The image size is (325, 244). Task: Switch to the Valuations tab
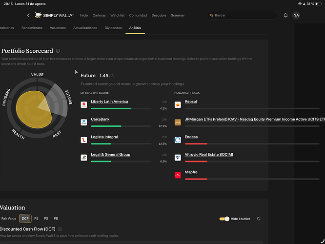58,28
